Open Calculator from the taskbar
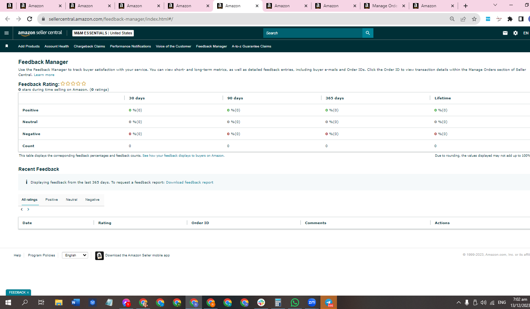The height and width of the screenshot is (309, 530). [x=278, y=302]
